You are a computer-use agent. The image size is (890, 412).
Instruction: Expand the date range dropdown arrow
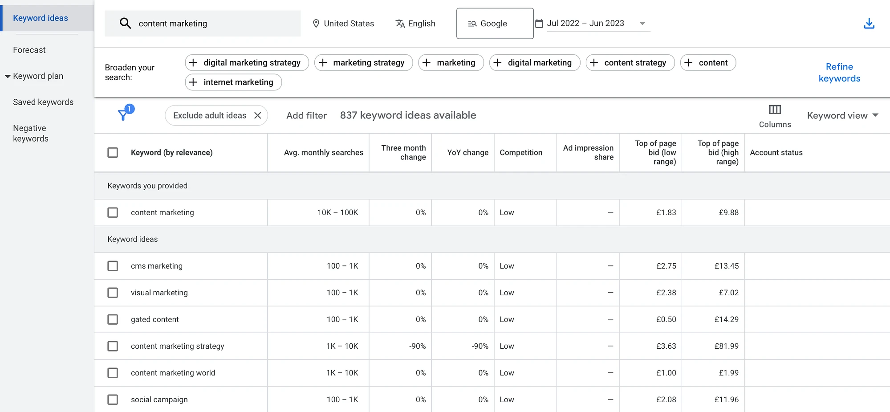click(642, 23)
